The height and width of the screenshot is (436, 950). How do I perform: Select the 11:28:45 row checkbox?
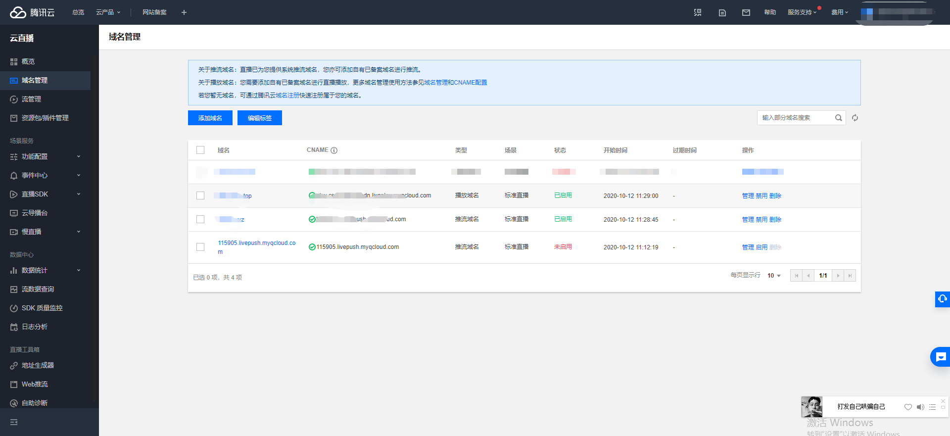200,219
